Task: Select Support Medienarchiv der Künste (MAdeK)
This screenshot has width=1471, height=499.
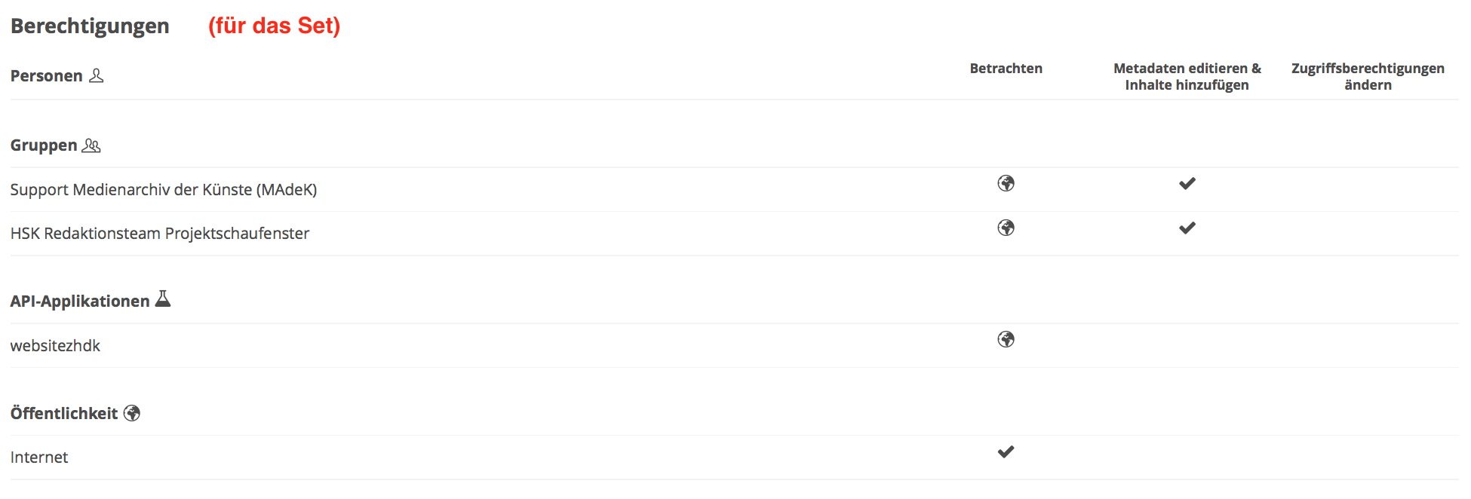Action: [x=164, y=190]
